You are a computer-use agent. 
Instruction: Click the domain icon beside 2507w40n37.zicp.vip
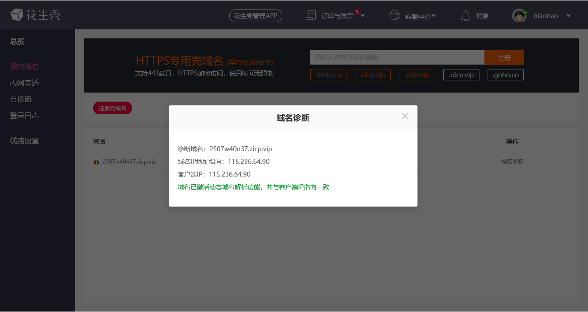coord(96,161)
